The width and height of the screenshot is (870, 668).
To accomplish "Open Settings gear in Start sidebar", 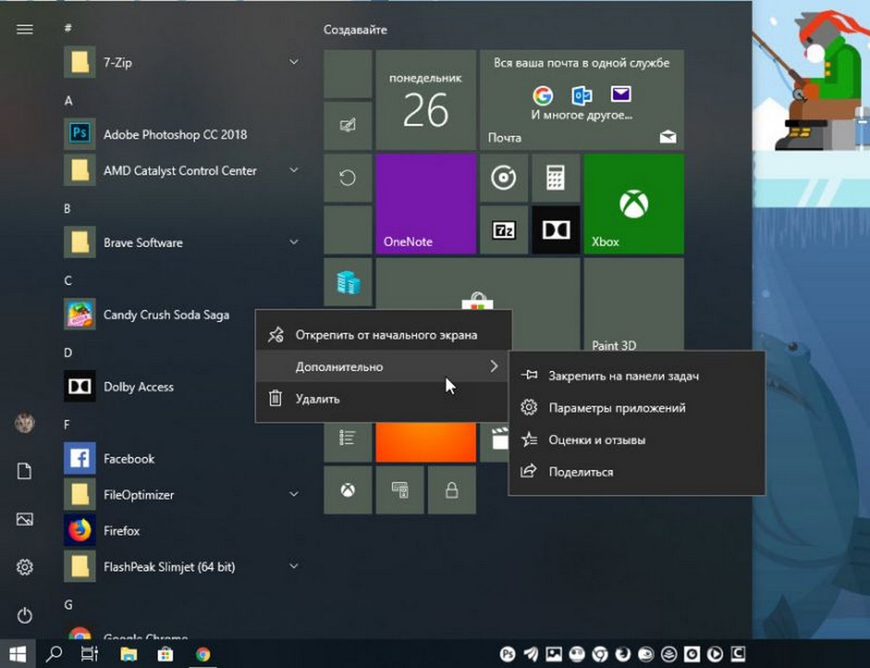I will click(x=25, y=567).
